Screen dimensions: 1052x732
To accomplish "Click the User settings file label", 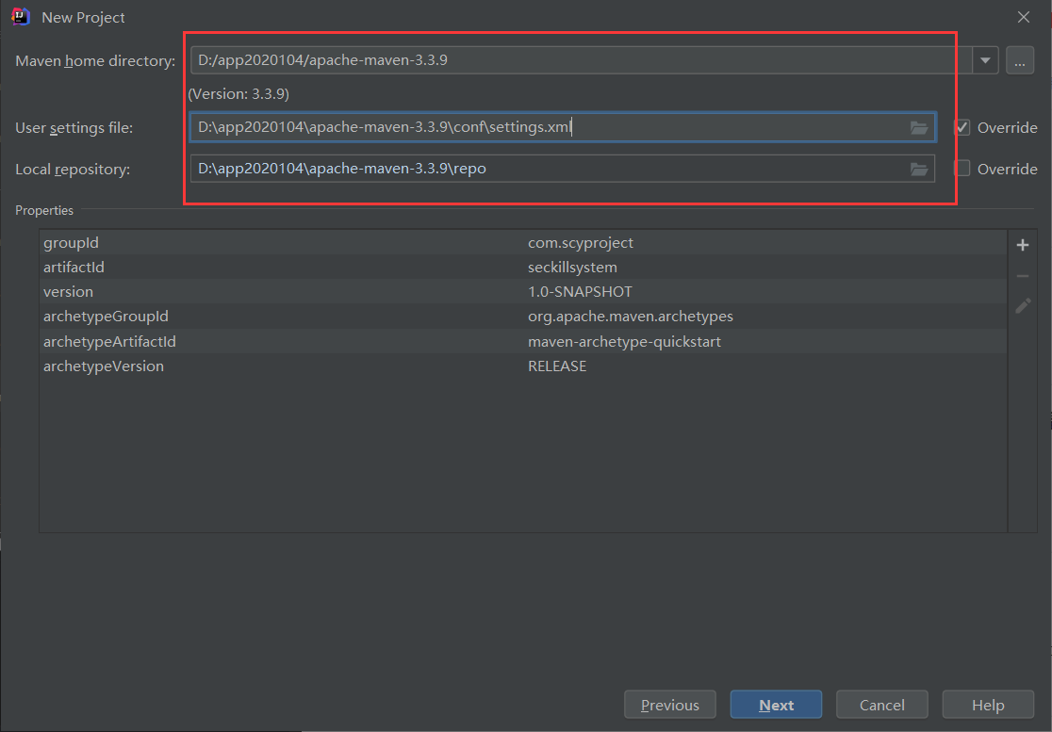I will pos(74,128).
